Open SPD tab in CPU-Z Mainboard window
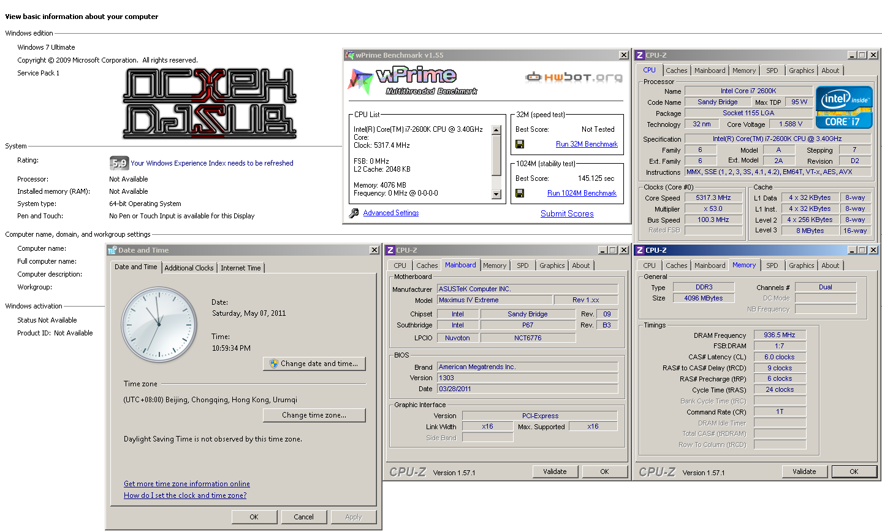Screen dimensions: 882x531 click(x=522, y=265)
